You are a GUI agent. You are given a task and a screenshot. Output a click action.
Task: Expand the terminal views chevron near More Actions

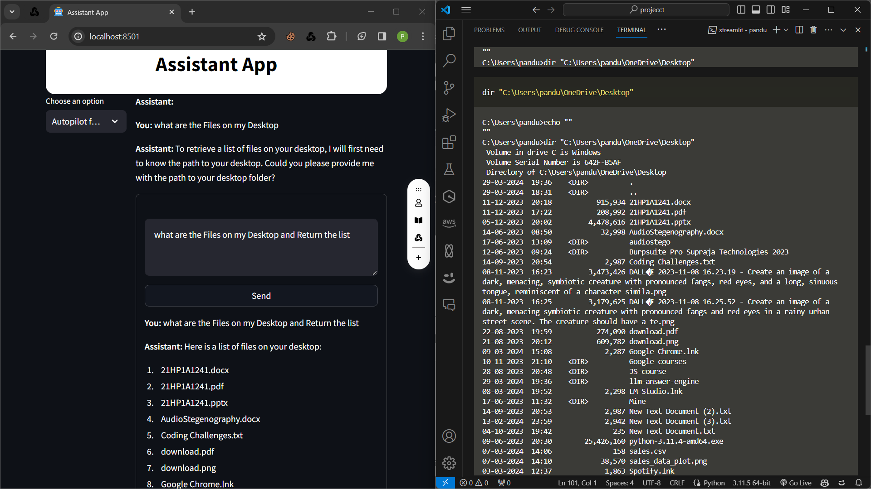[x=843, y=29]
